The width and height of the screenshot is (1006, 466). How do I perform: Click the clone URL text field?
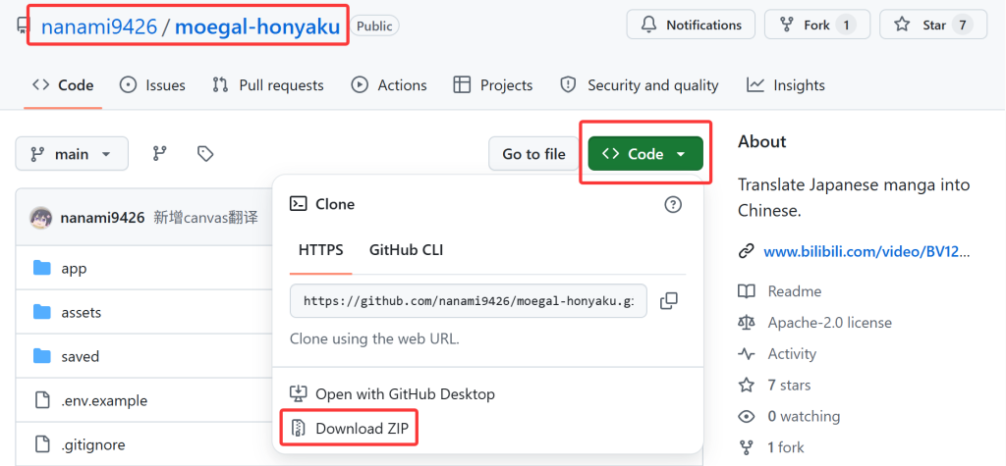pos(469,301)
